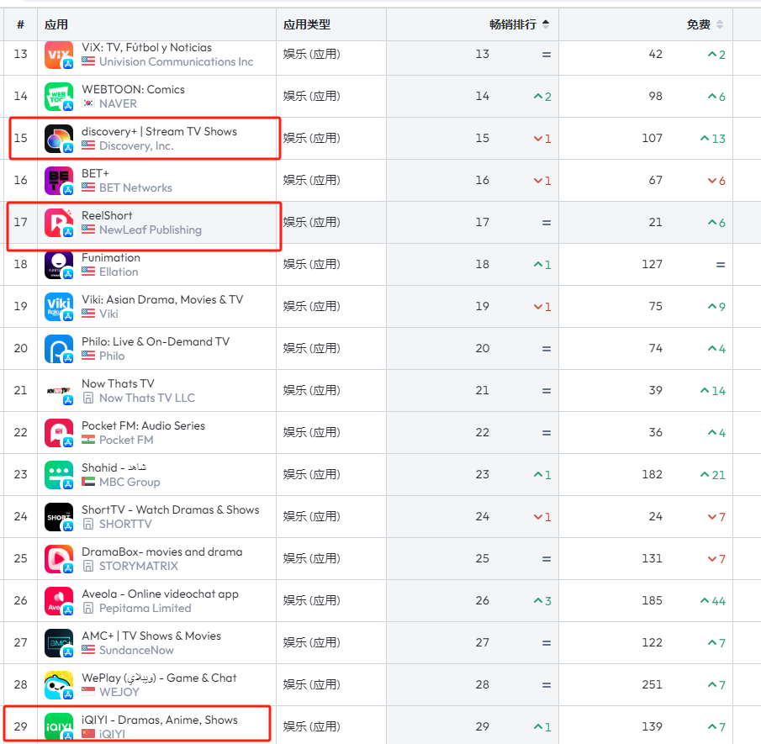Open SundanceNow publisher link
The width and height of the screenshot is (761, 744).
[136, 651]
